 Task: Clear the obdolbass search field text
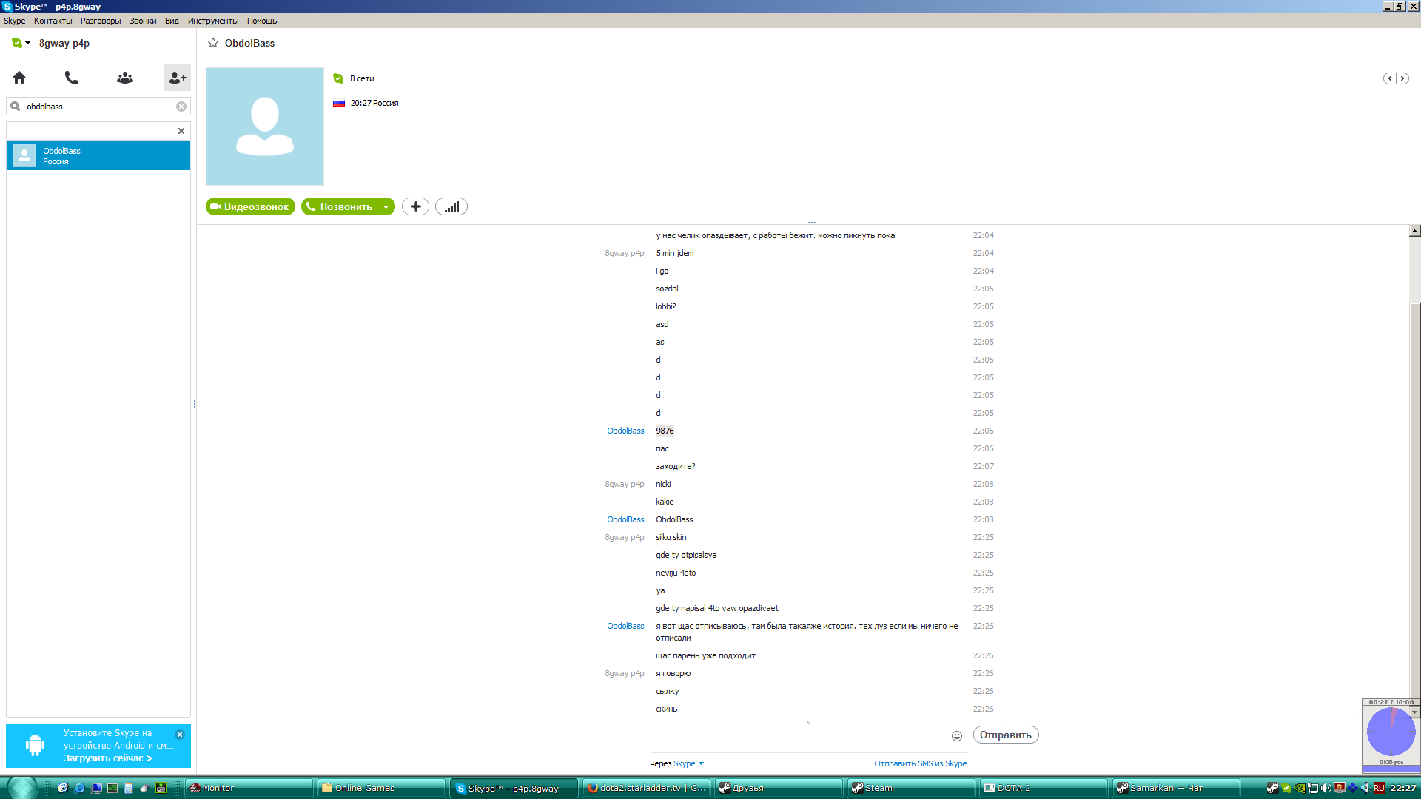pyautogui.click(x=181, y=107)
